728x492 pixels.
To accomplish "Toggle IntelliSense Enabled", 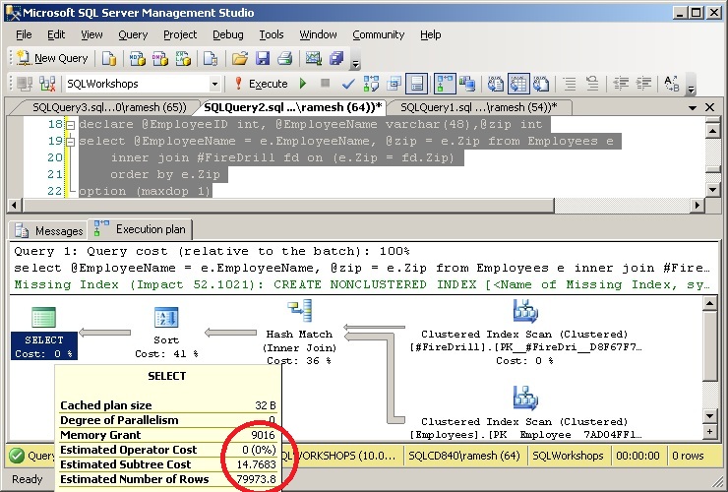I will pos(416,84).
